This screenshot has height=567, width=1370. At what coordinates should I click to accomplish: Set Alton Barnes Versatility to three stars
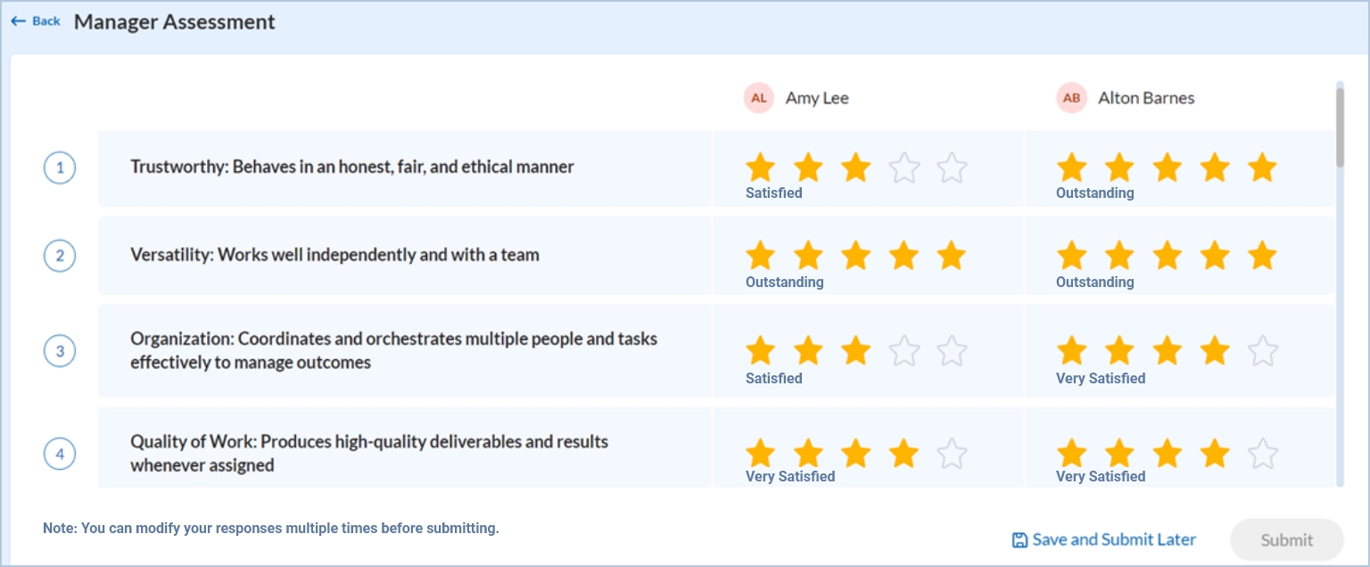click(x=1167, y=256)
